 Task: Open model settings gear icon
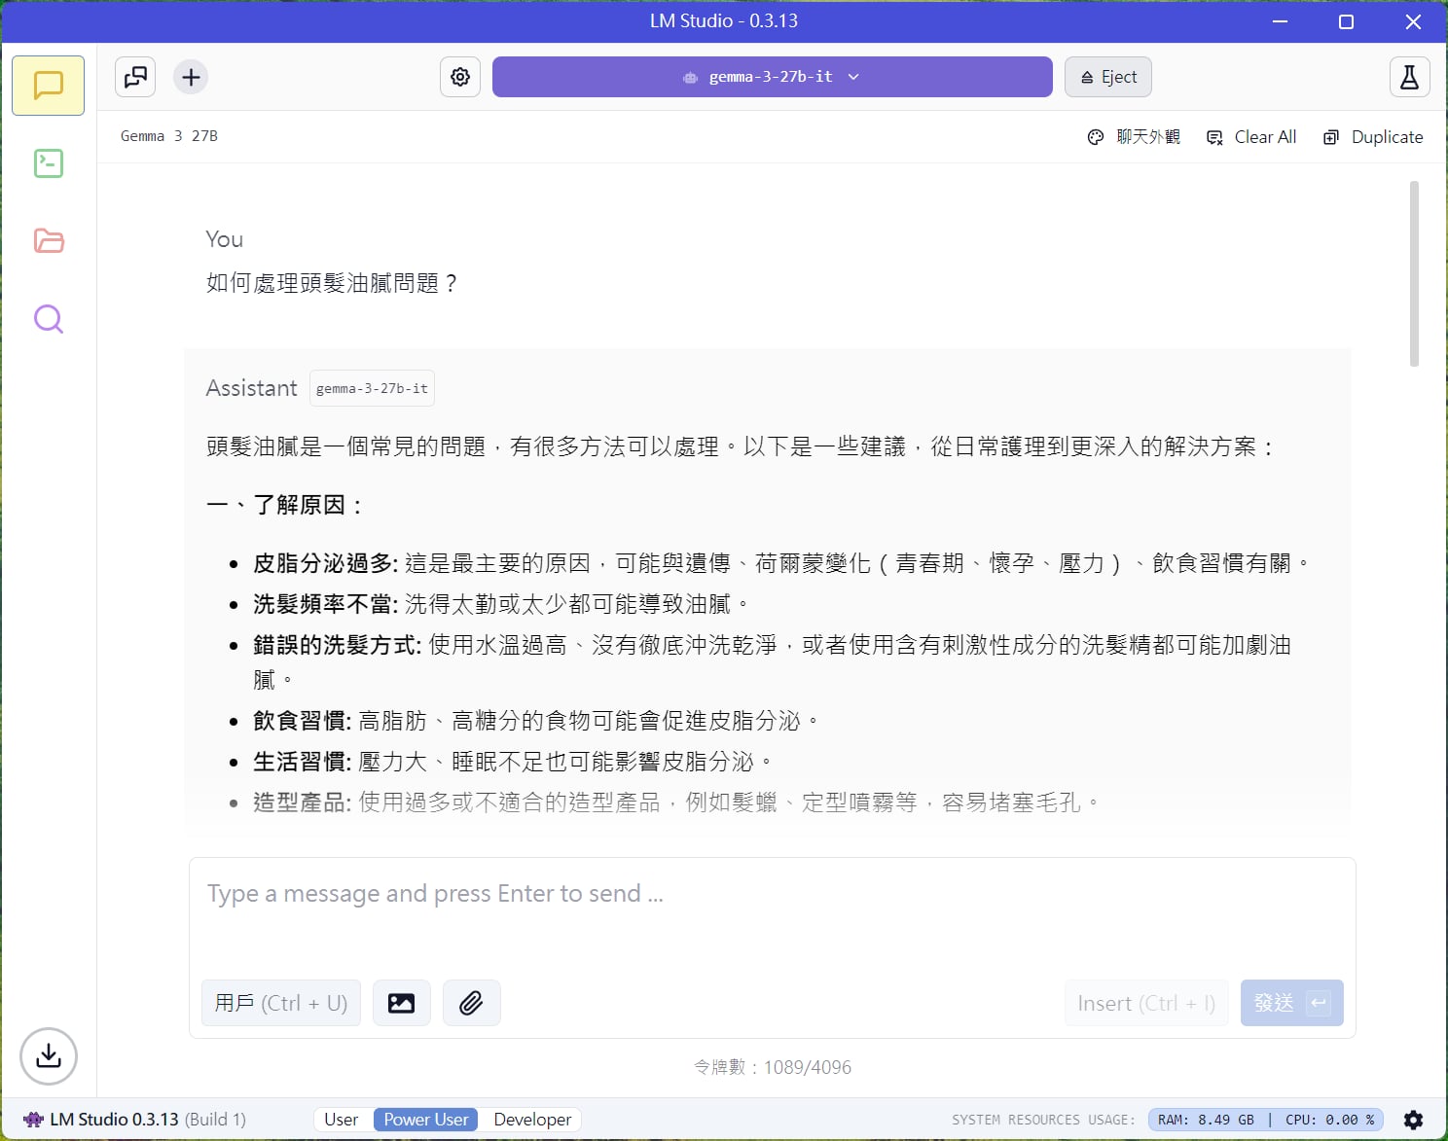(460, 77)
